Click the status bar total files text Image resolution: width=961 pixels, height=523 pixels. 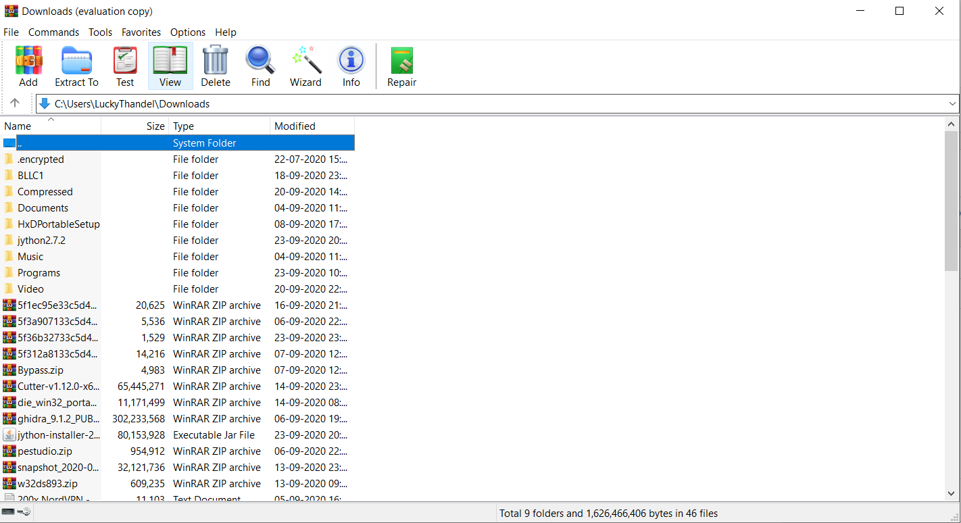pos(608,514)
